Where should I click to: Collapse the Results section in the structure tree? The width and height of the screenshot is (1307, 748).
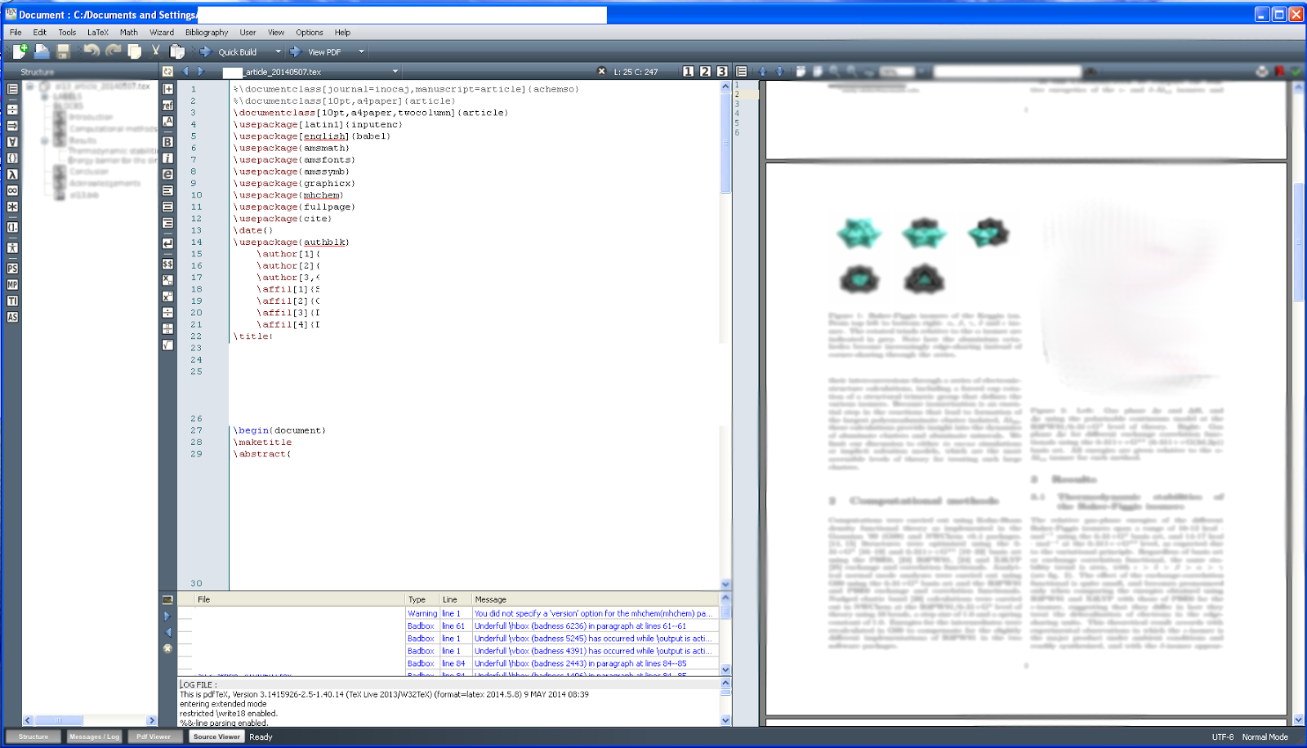coord(44,140)
